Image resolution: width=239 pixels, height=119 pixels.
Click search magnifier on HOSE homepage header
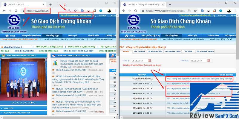(95, 15)
